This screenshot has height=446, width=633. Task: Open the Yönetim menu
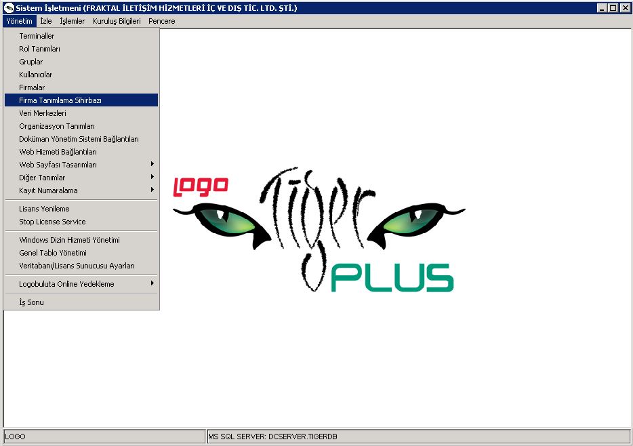(x=20, y=21)
